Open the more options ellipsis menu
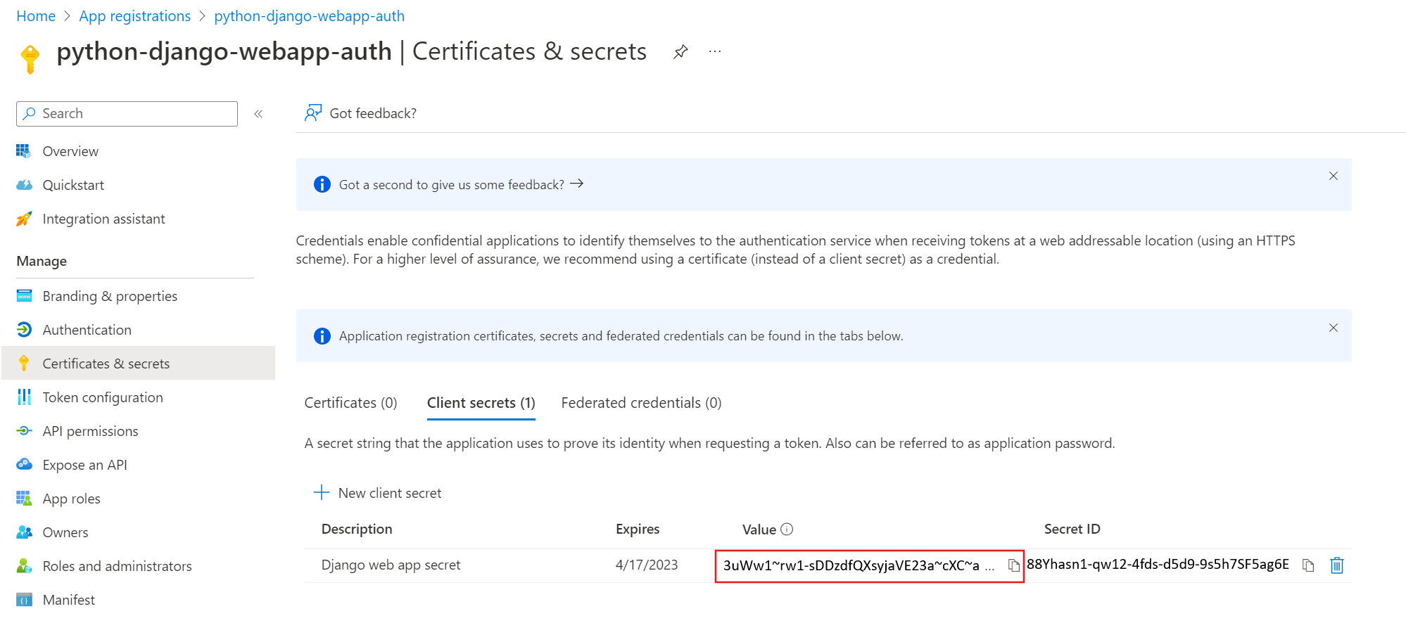This screenshot has width=1406, height=623. tap(715, 51)
